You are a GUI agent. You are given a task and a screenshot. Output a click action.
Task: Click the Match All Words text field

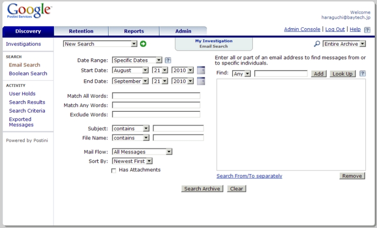click(x=156, y=96)
